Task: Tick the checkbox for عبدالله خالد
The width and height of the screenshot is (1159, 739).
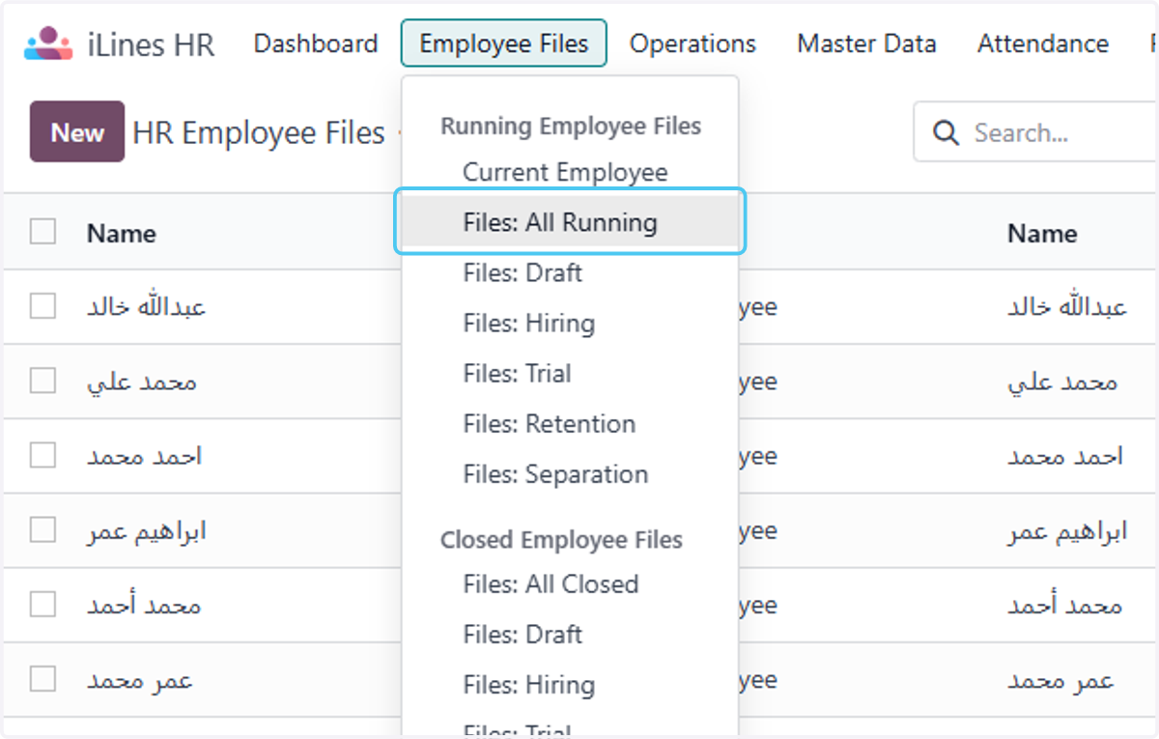Action: (42, 306)
